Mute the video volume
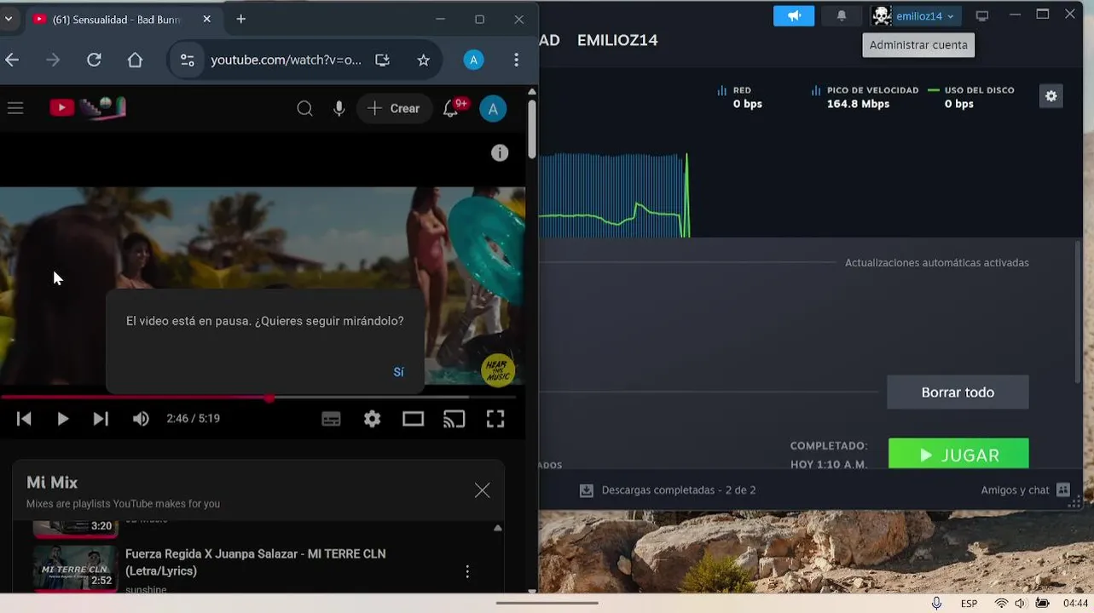 [141, 419]
